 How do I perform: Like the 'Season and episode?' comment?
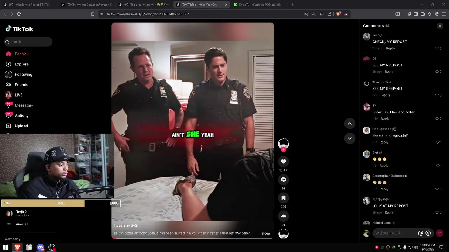point(437,142)
